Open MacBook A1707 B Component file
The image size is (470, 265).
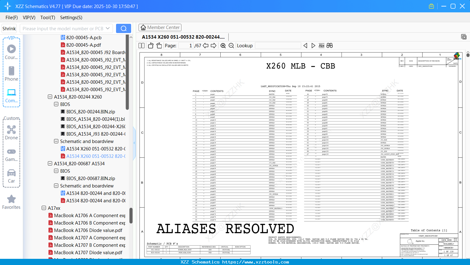[87, 245]
